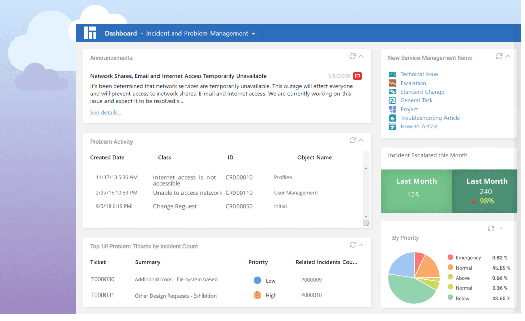Sort by ID column header in Problem Activity
The height and width of the screenshot is (321, 525).
pyautogui.click(x=231, y=157)
